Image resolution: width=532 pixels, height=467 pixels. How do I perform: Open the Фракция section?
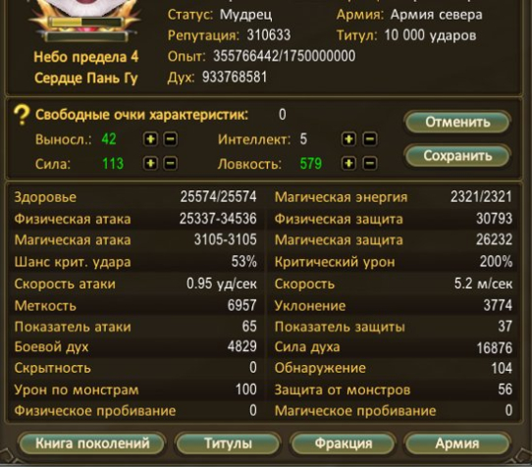344,443
